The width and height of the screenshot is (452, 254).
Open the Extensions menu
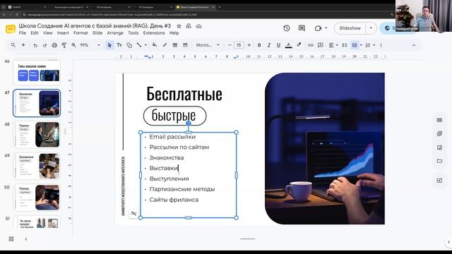tap(154, 33)
